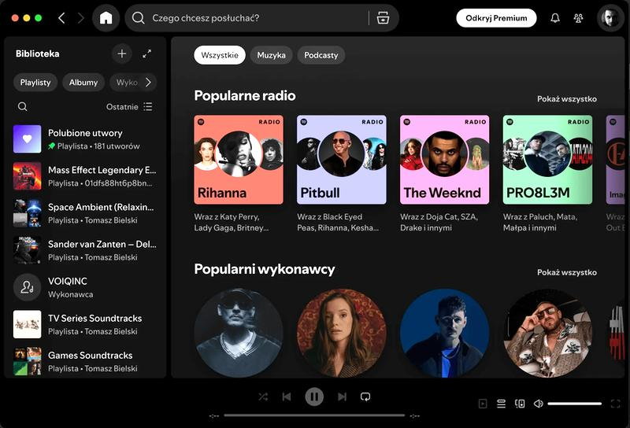The image size is (630, 428).
Task: Click 'Wraz z Paluch, Mata' description text
Action: [540, 222]
